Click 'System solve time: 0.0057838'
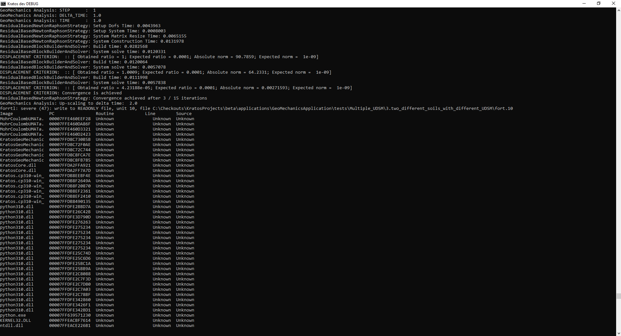The image size is (621, 336). 130,83
